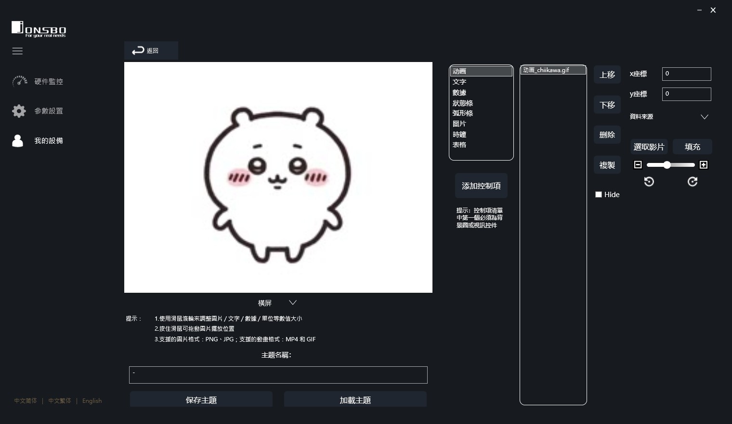Viewport: 732px width, 424px height.
Task: Expand the 資料來源 dropdown
Action: 704,117
